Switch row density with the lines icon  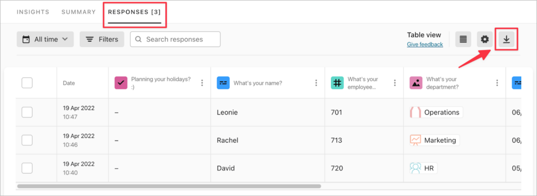[x=463, y=40]
